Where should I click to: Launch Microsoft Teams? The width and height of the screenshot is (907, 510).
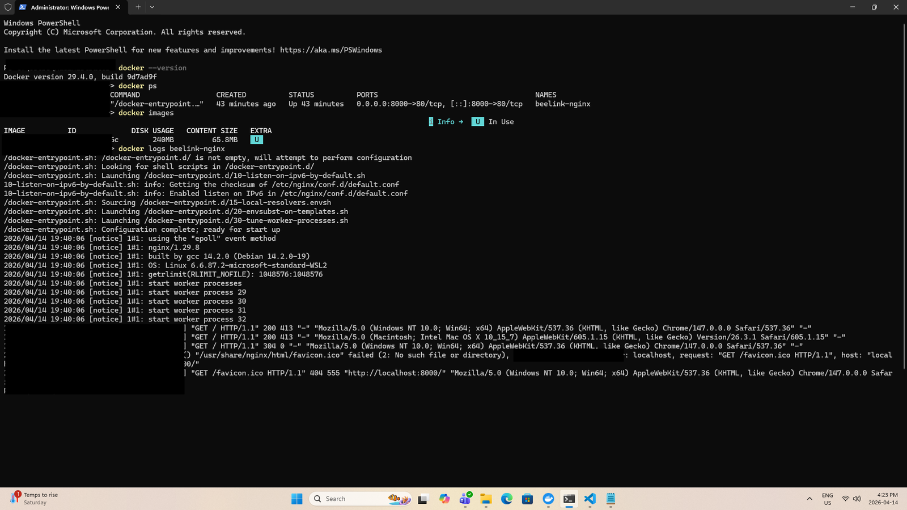465,499
